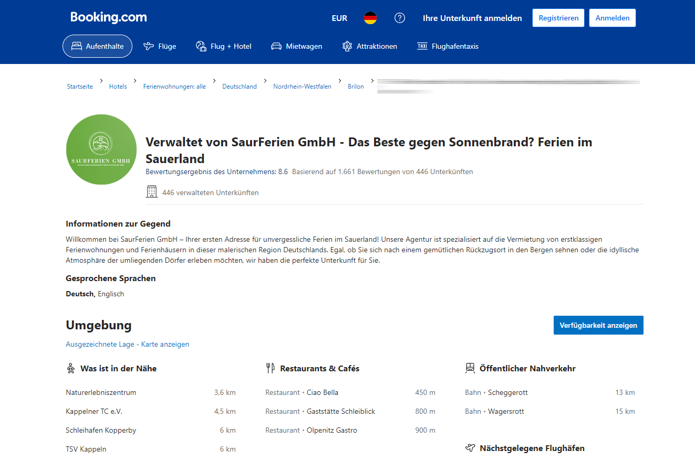Viewport: 695px width, 461px height.
Task: Click the SaurFerien GmbH green logo
Action: tap(101, 149)
